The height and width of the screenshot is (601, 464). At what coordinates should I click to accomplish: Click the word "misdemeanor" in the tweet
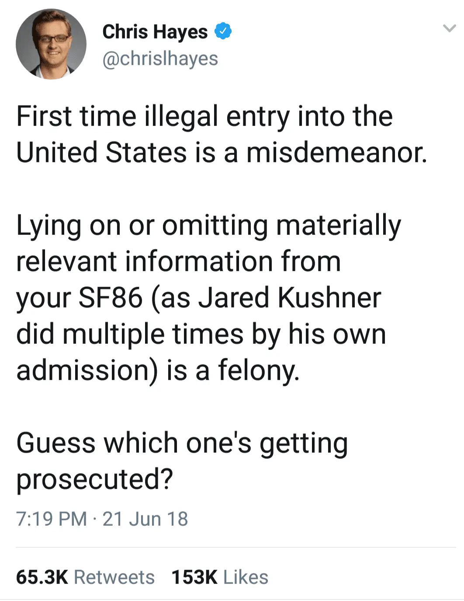click(336, 153)
